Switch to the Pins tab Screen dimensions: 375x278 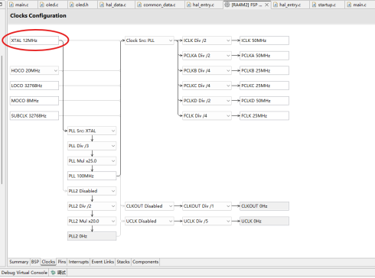coord(62,262)
